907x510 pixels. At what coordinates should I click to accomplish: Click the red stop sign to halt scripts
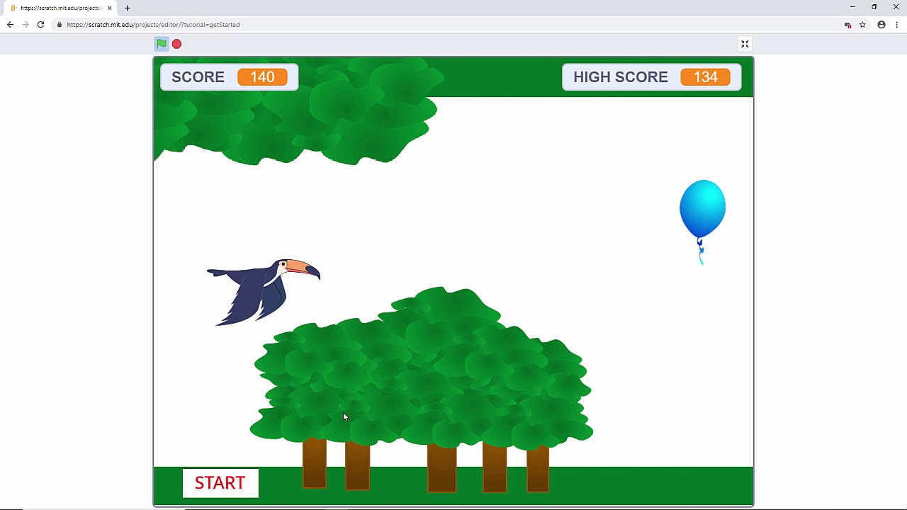[176, 43]
